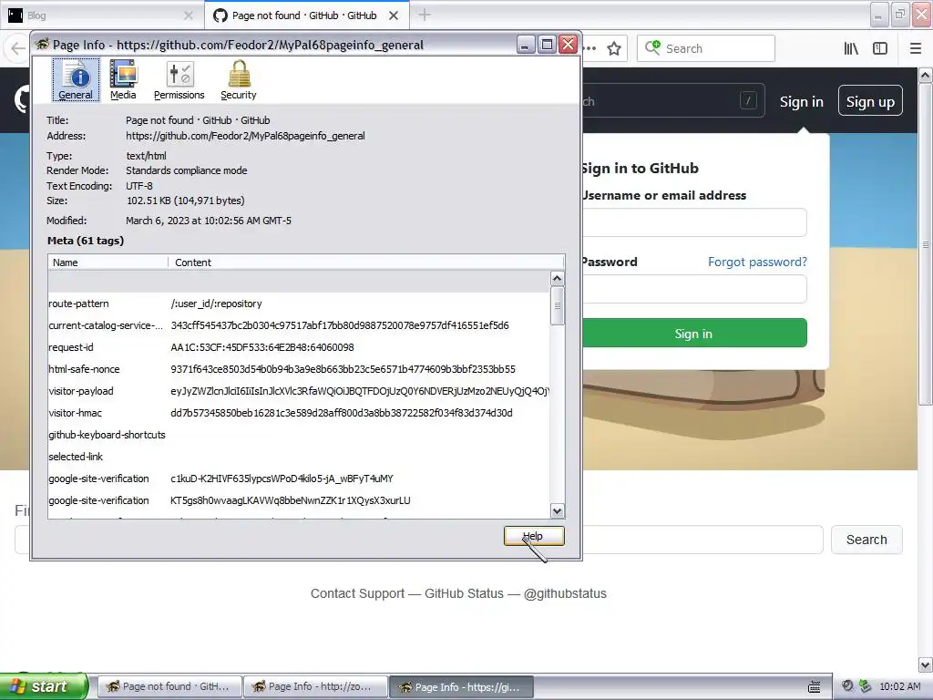Screen dimensions: 933x700
Task: Click the slash shortcut icon in GitHub search
Action: point(748,100)
